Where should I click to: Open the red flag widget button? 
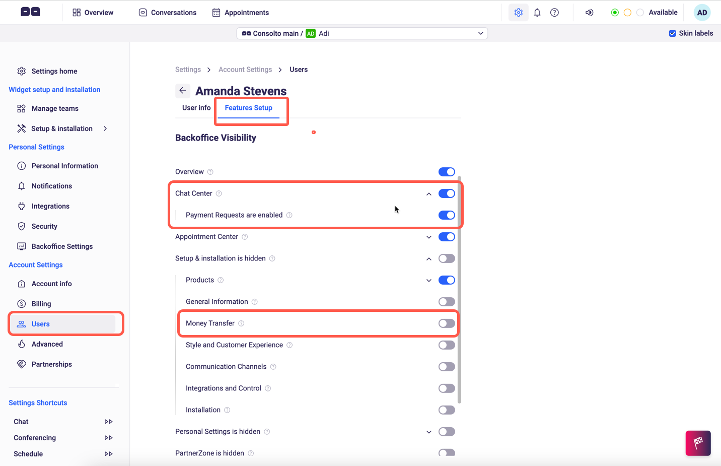[698, 443]
